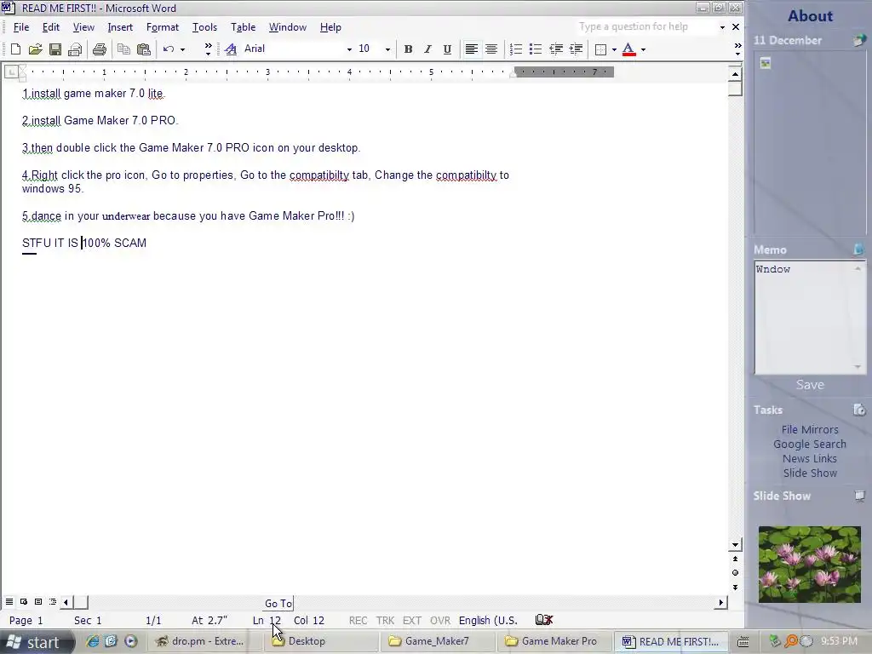Image resolution: width=872 pixels, height=654 pixels.
Task: Toggle Underline formatting
Action: click(447, 49)
